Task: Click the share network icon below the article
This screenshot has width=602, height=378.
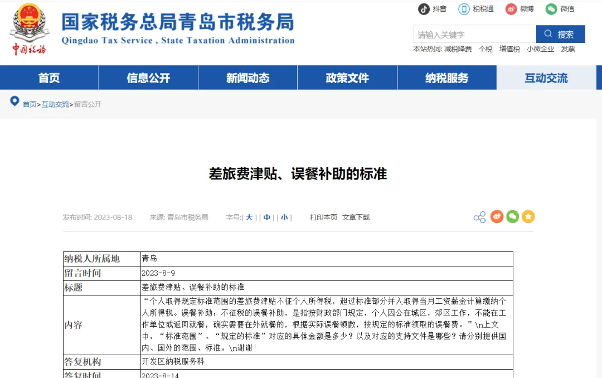Action: click(479, 217)
